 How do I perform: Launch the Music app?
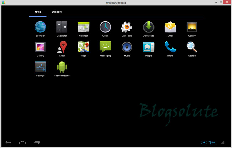point(127,49)
